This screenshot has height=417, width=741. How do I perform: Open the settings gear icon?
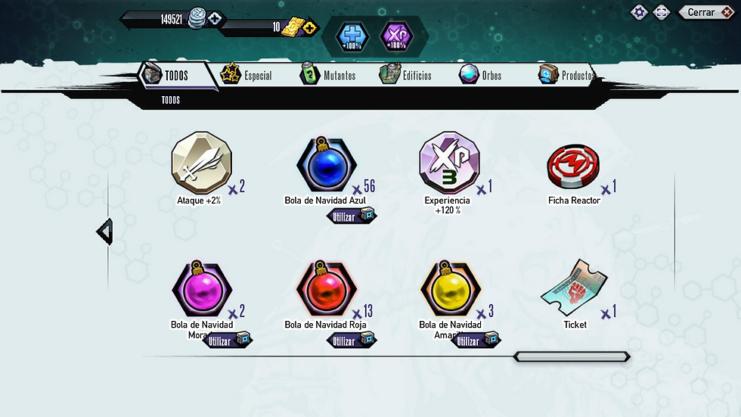639,12
